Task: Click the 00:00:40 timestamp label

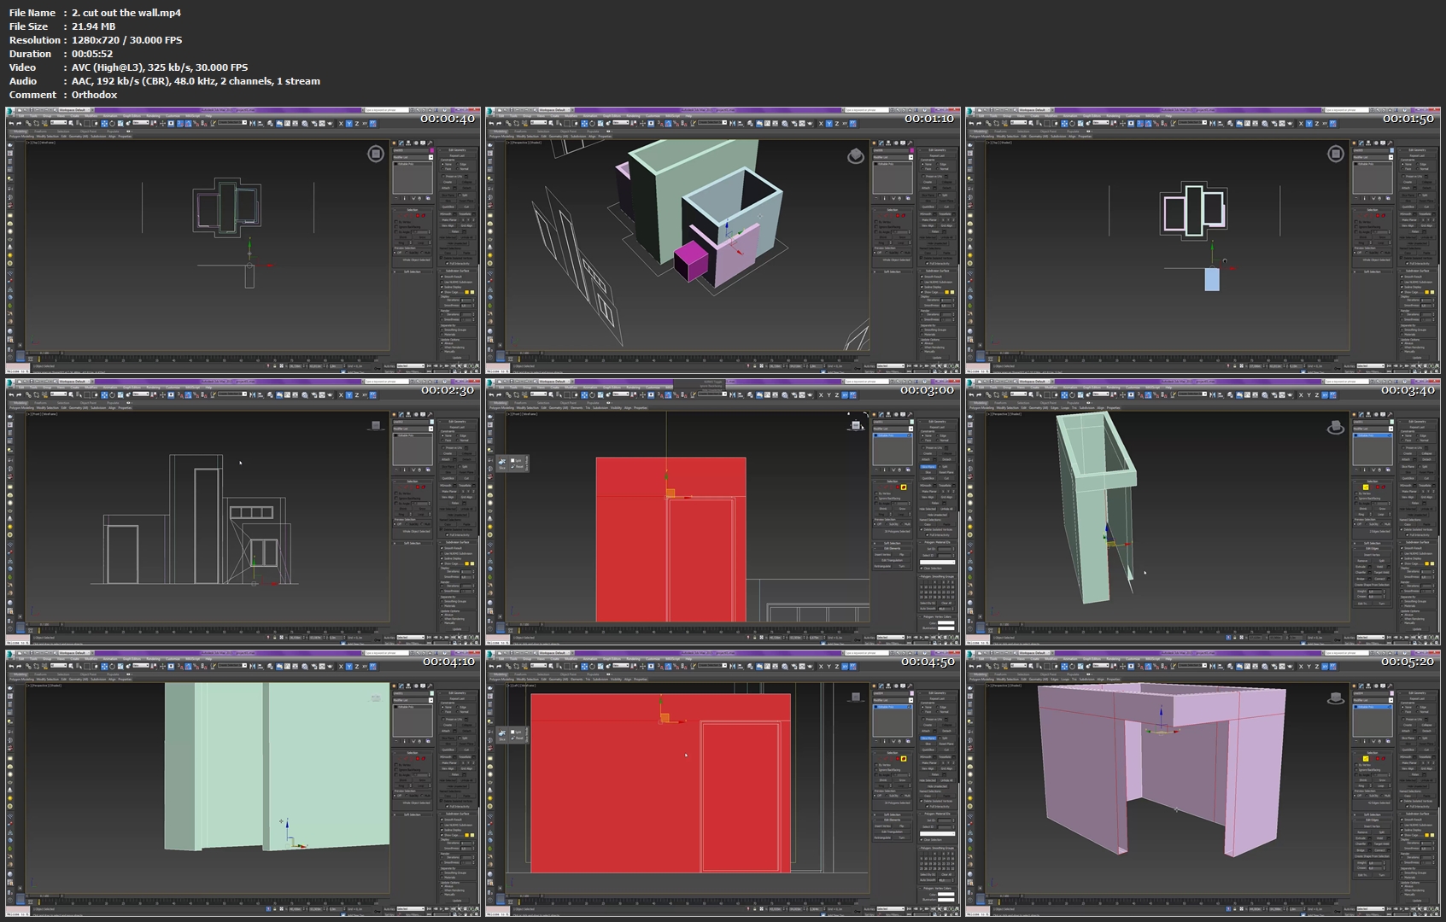Action: click(x=448, y=119)
